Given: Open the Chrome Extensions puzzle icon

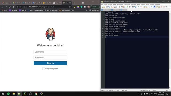Looking at the screenshot, I should click(85, 7).
